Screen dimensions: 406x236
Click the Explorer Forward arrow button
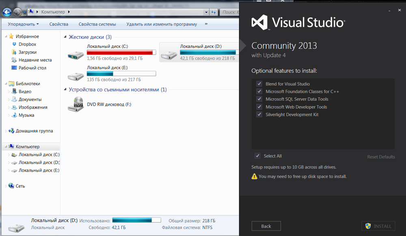pos(17,12)
